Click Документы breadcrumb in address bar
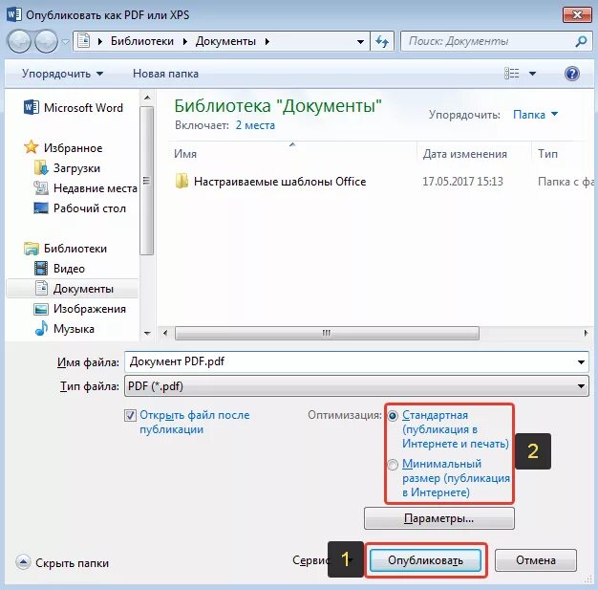Screen dimensions: 598x590 point(225,41)
